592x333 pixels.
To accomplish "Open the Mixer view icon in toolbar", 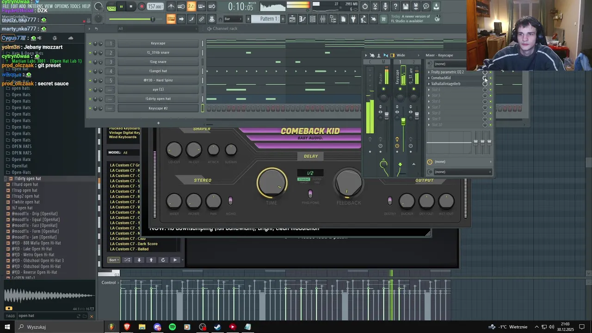I will 323,19.
